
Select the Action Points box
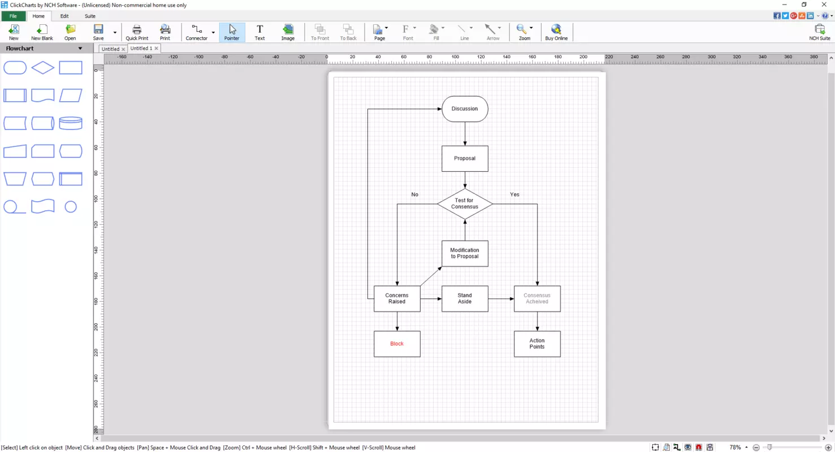(537, 344)
